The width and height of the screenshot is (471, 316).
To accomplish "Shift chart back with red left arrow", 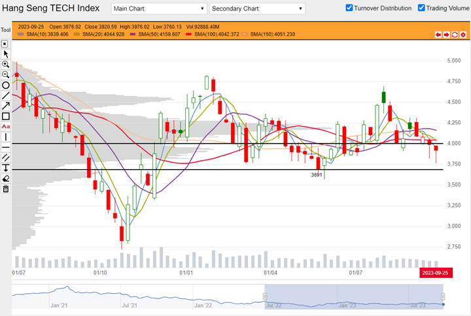I will point(438,35).
